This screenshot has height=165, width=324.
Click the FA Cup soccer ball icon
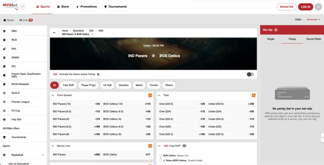[4, 111]
